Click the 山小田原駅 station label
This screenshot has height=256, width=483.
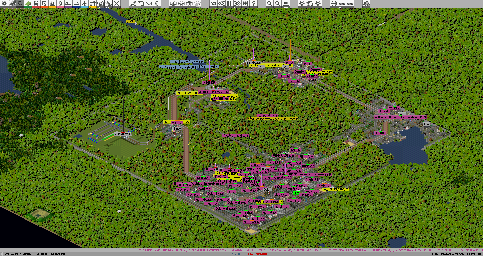click(x=209, y=82)
